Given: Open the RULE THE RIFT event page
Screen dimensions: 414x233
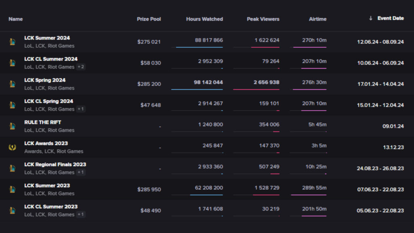Looking at the screenshot, I should pyautogui.click(x=42, y=122).
